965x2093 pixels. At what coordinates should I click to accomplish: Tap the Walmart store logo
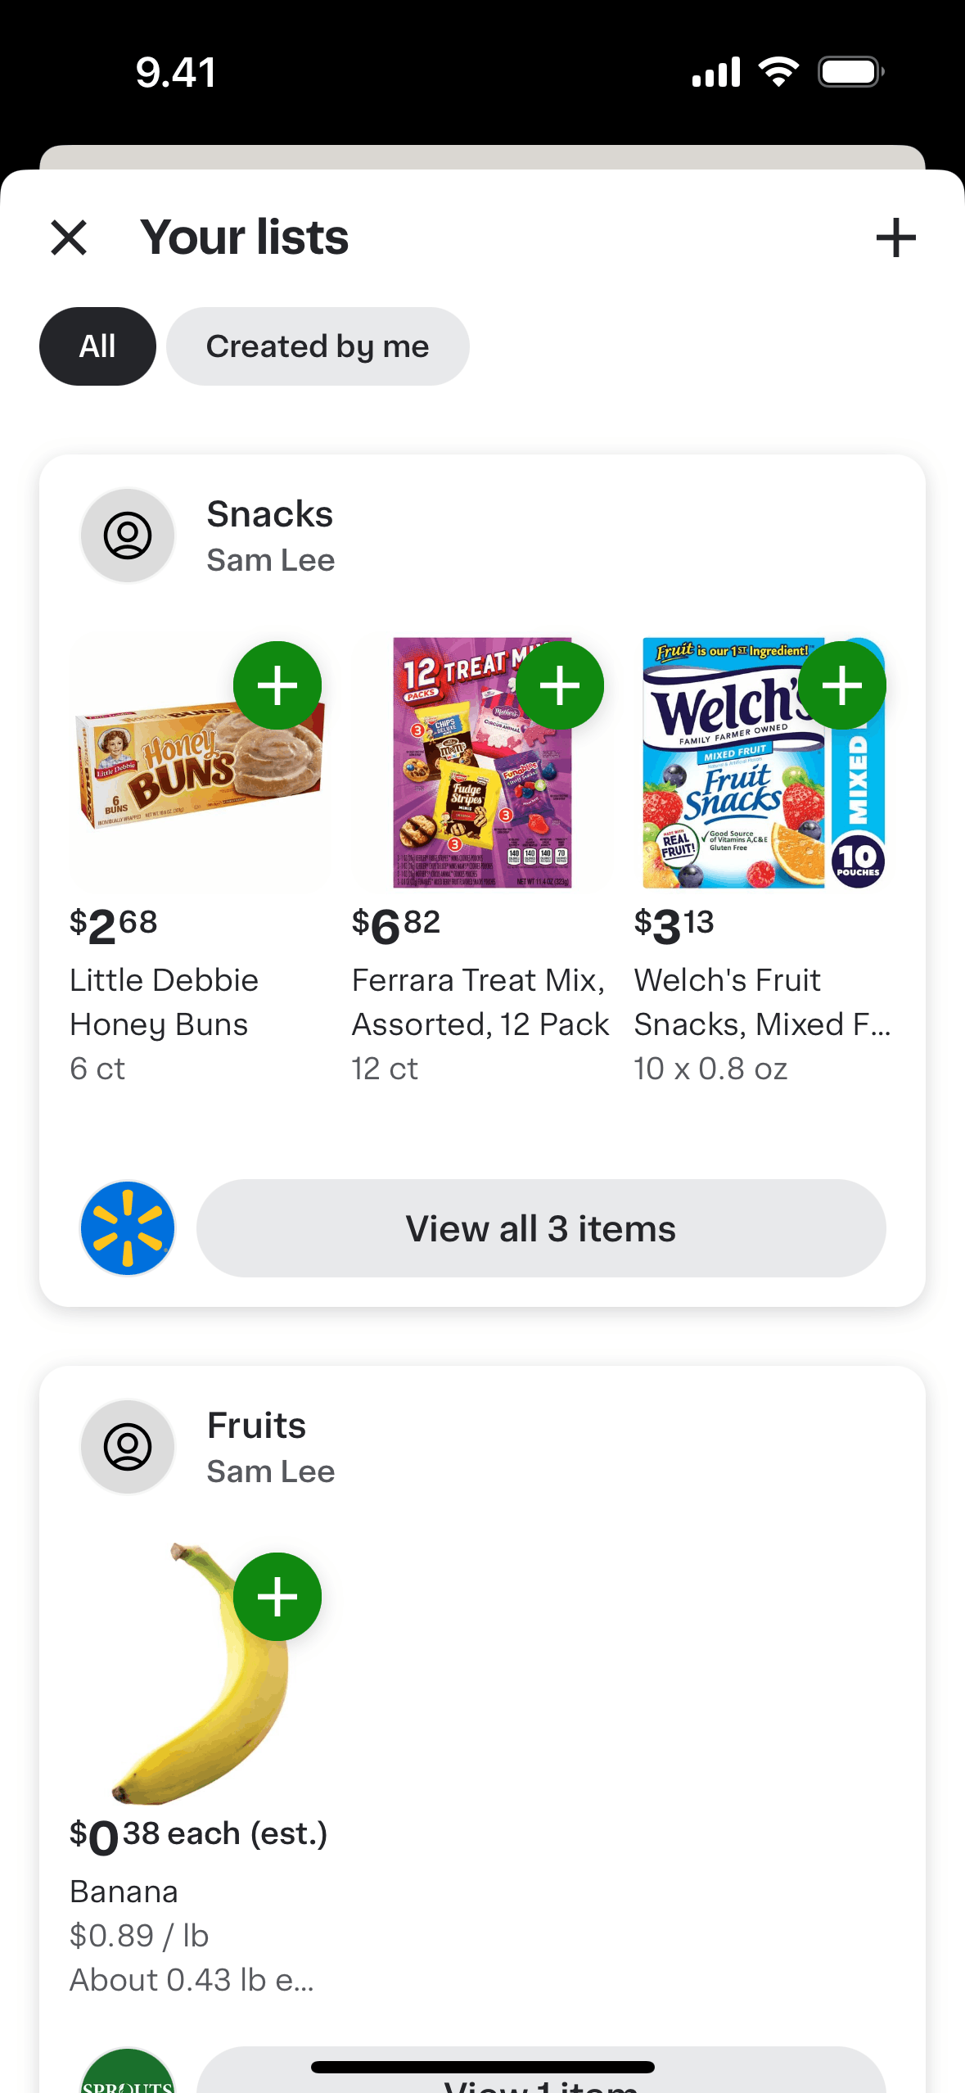[x=128, y=1228]
